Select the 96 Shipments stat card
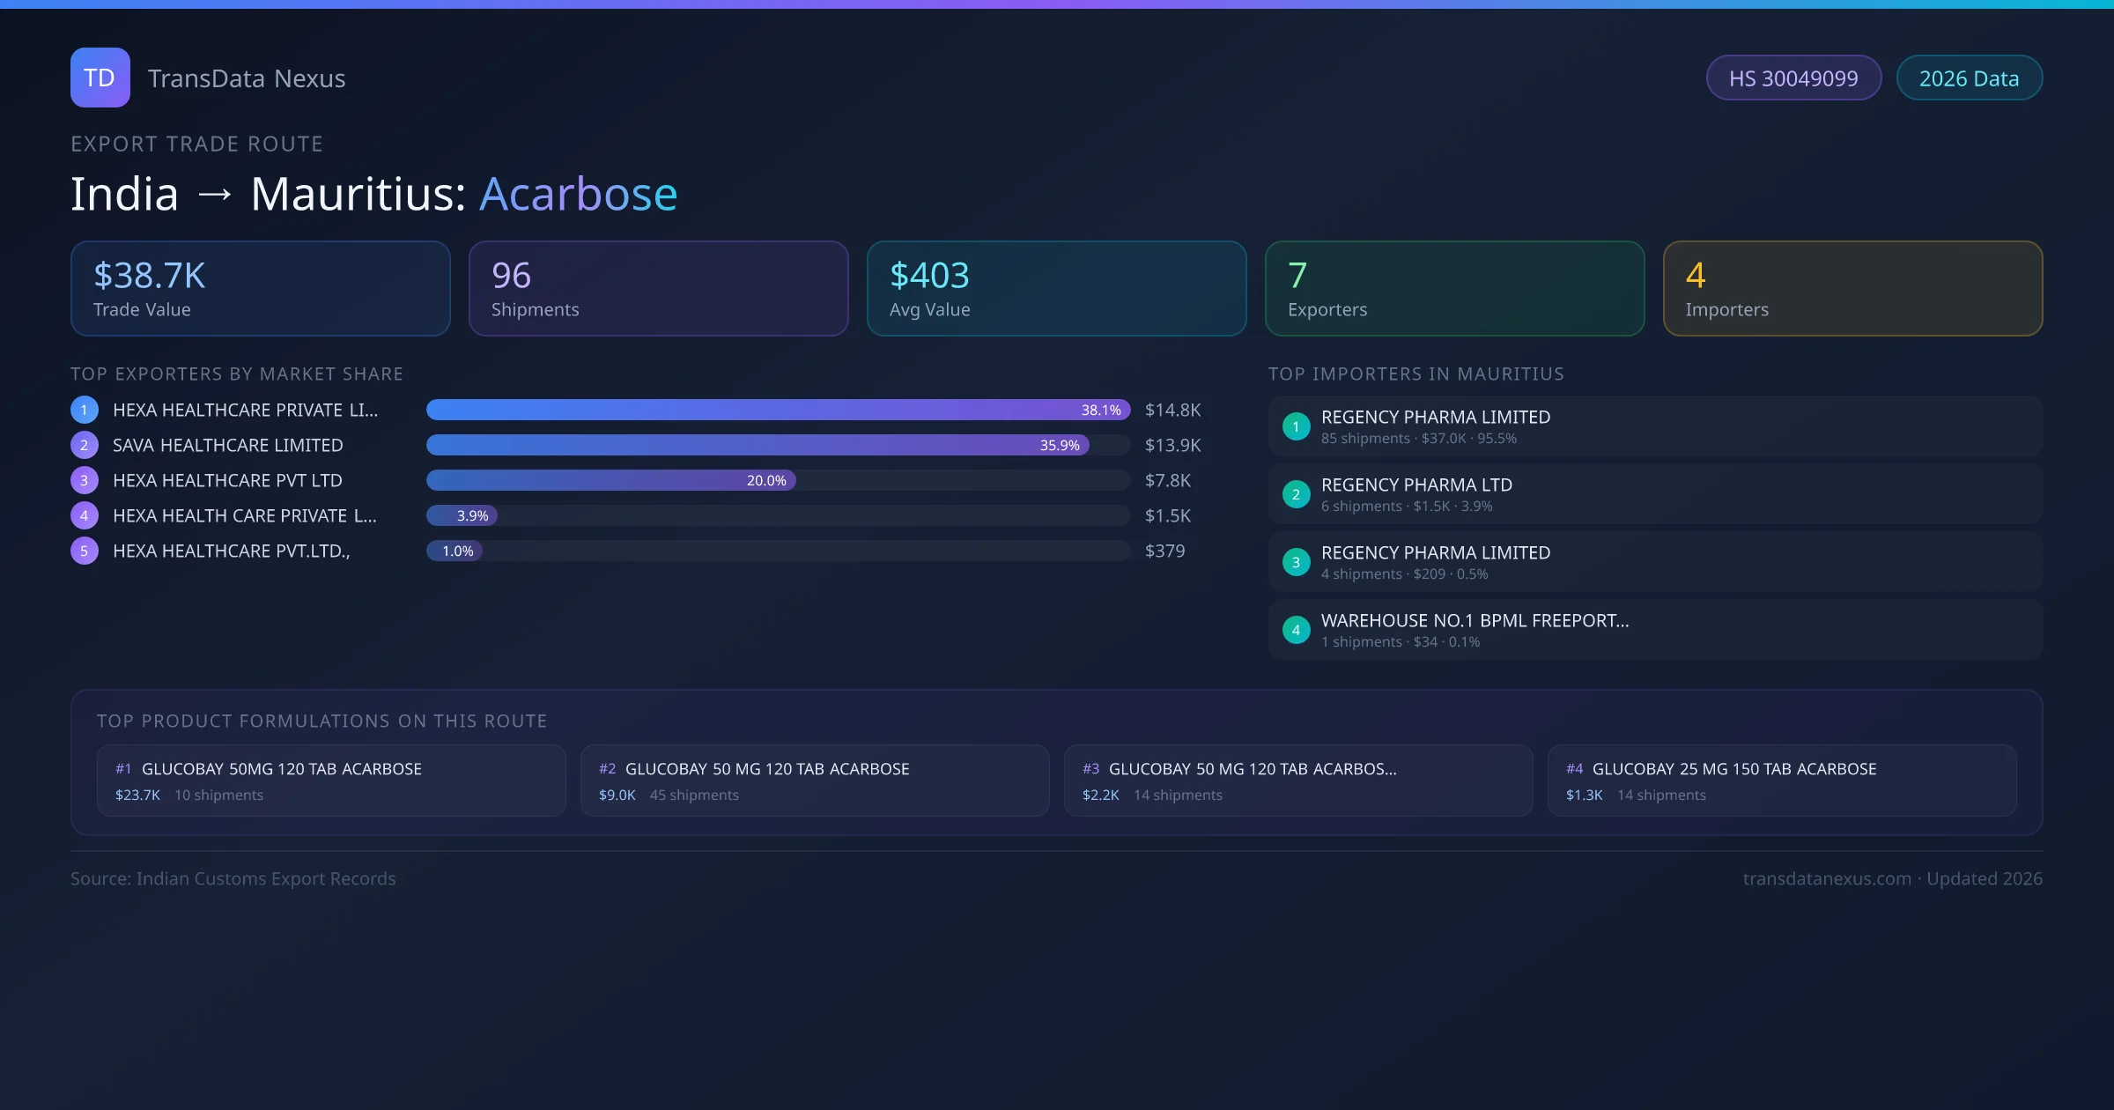 tap(658, 289)
